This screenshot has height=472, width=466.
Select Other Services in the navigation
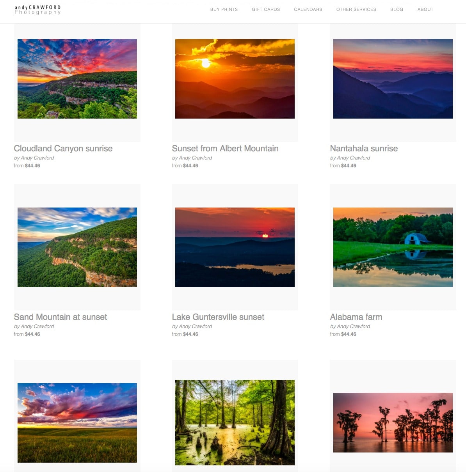pyautogui.click(x=356, y=9)
